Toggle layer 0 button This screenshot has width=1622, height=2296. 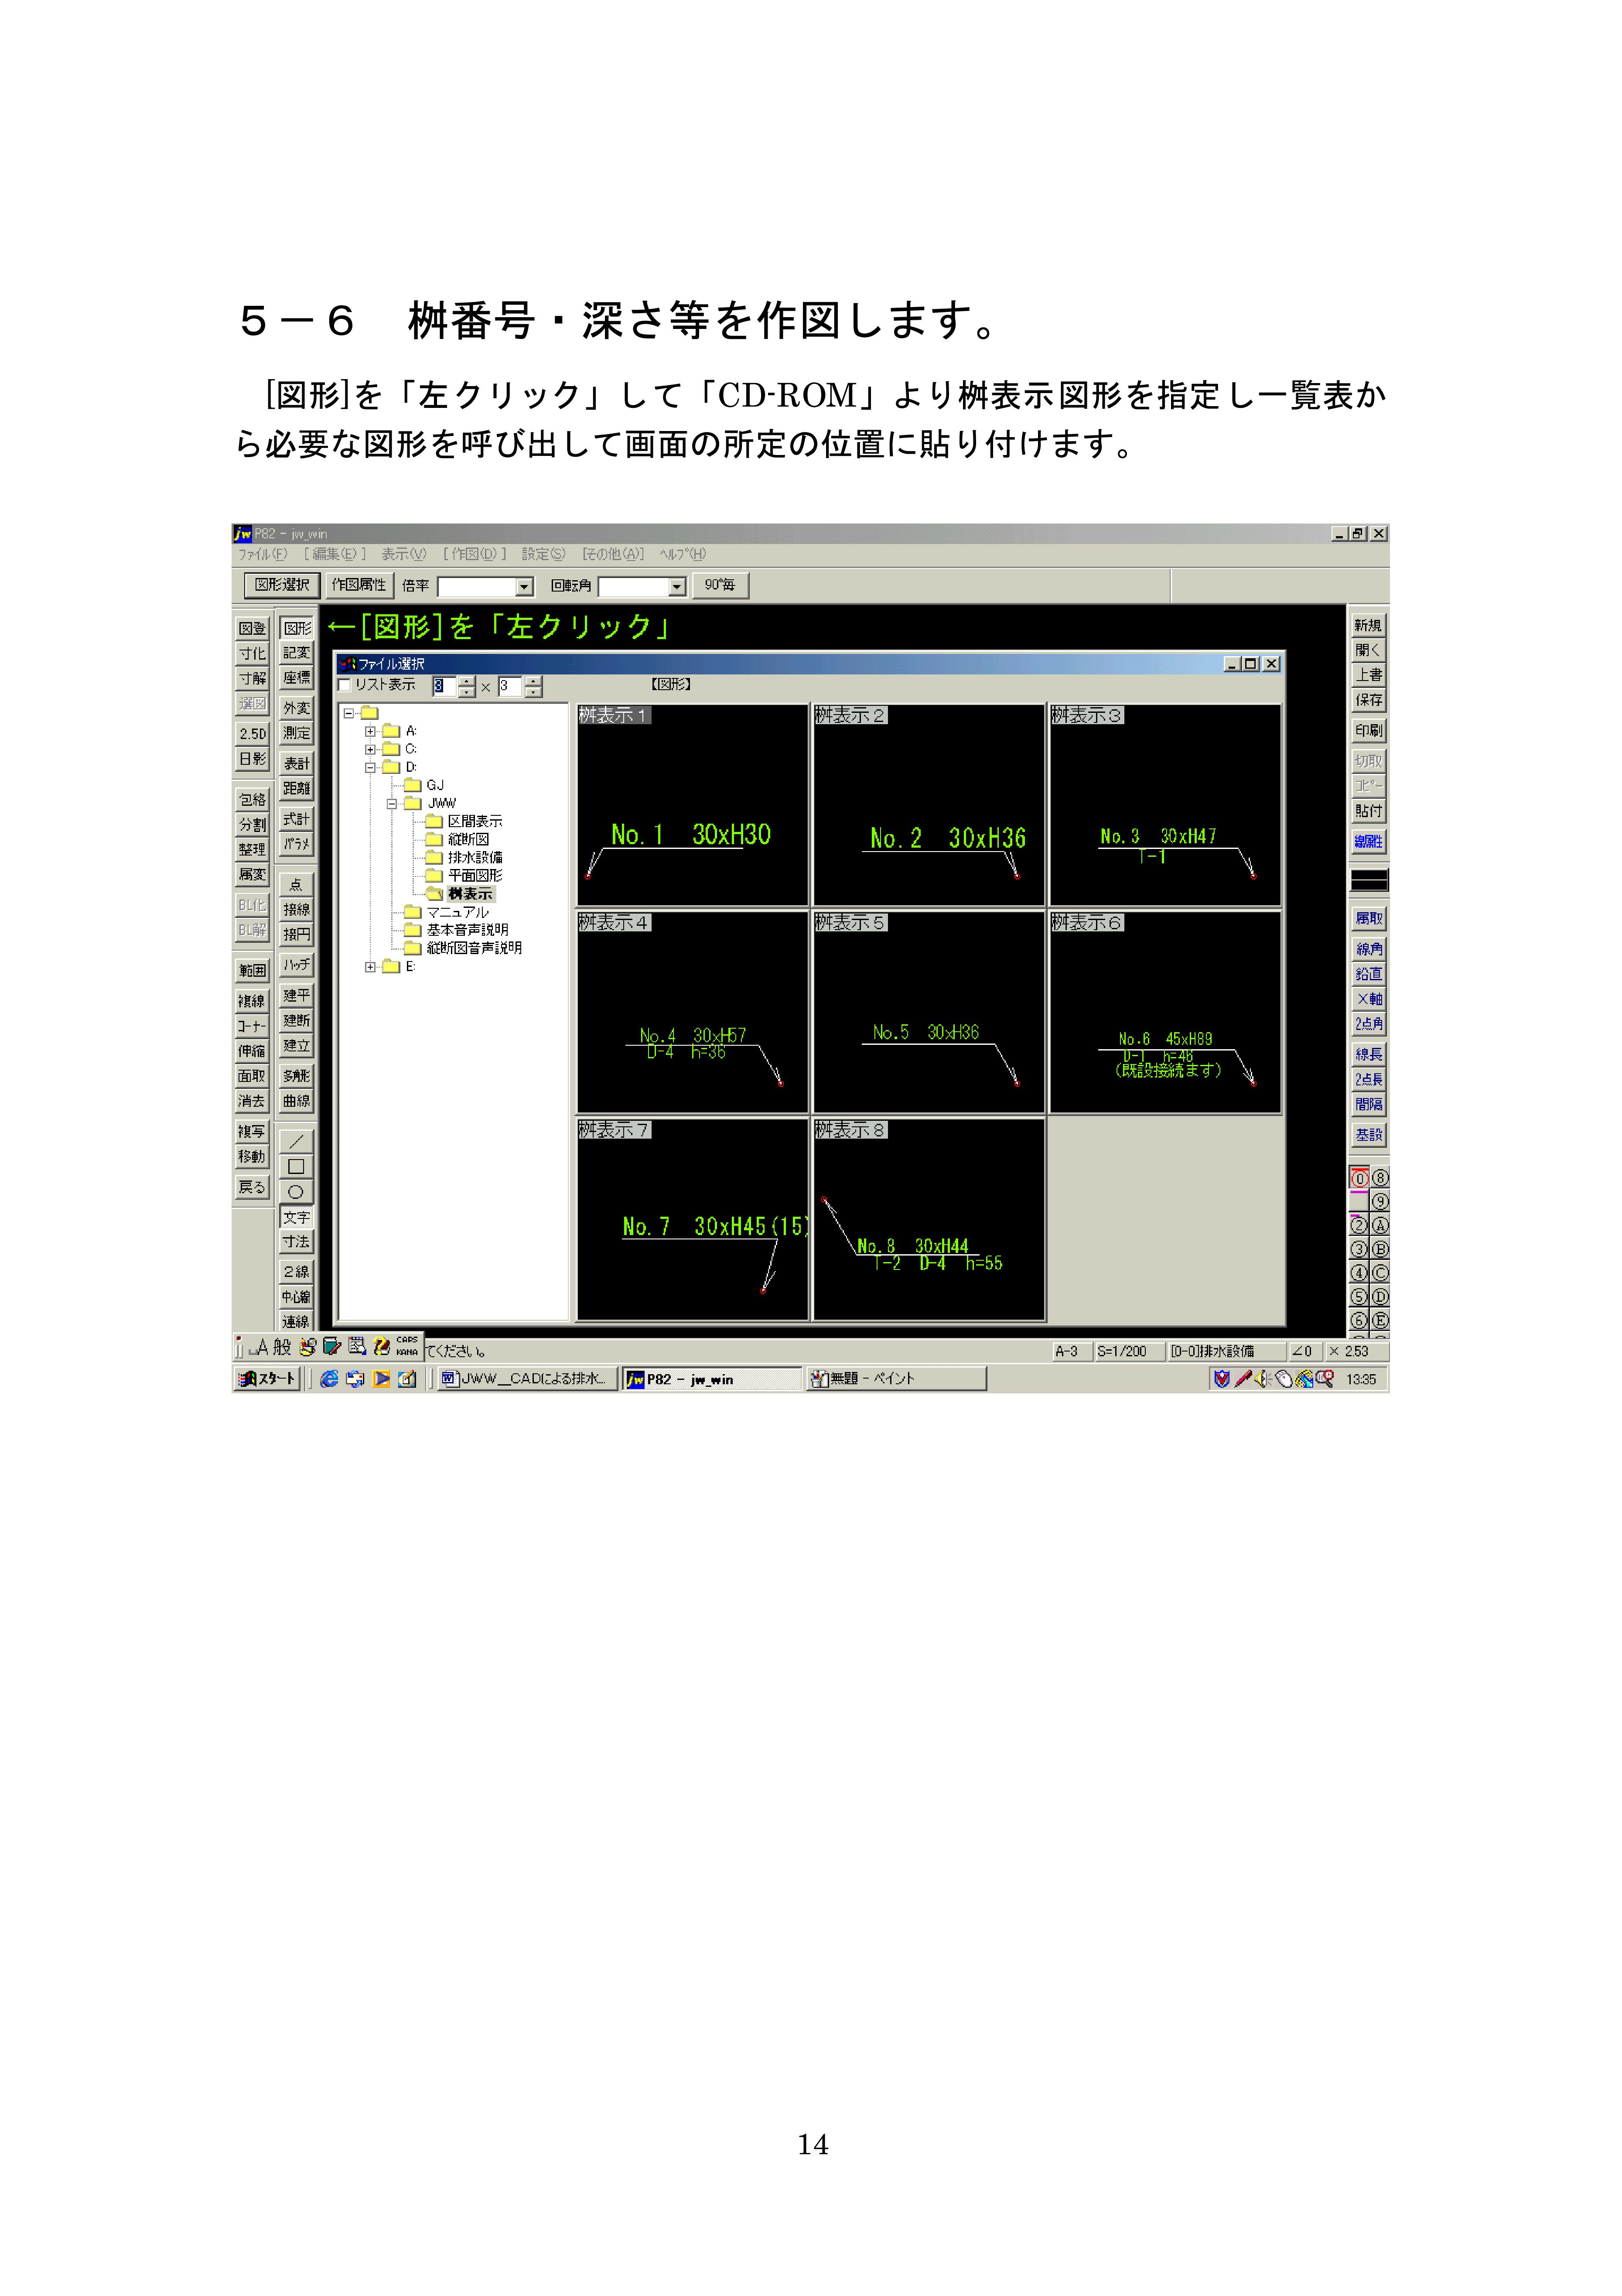pyautogui.click(x=1359, y=1178)
